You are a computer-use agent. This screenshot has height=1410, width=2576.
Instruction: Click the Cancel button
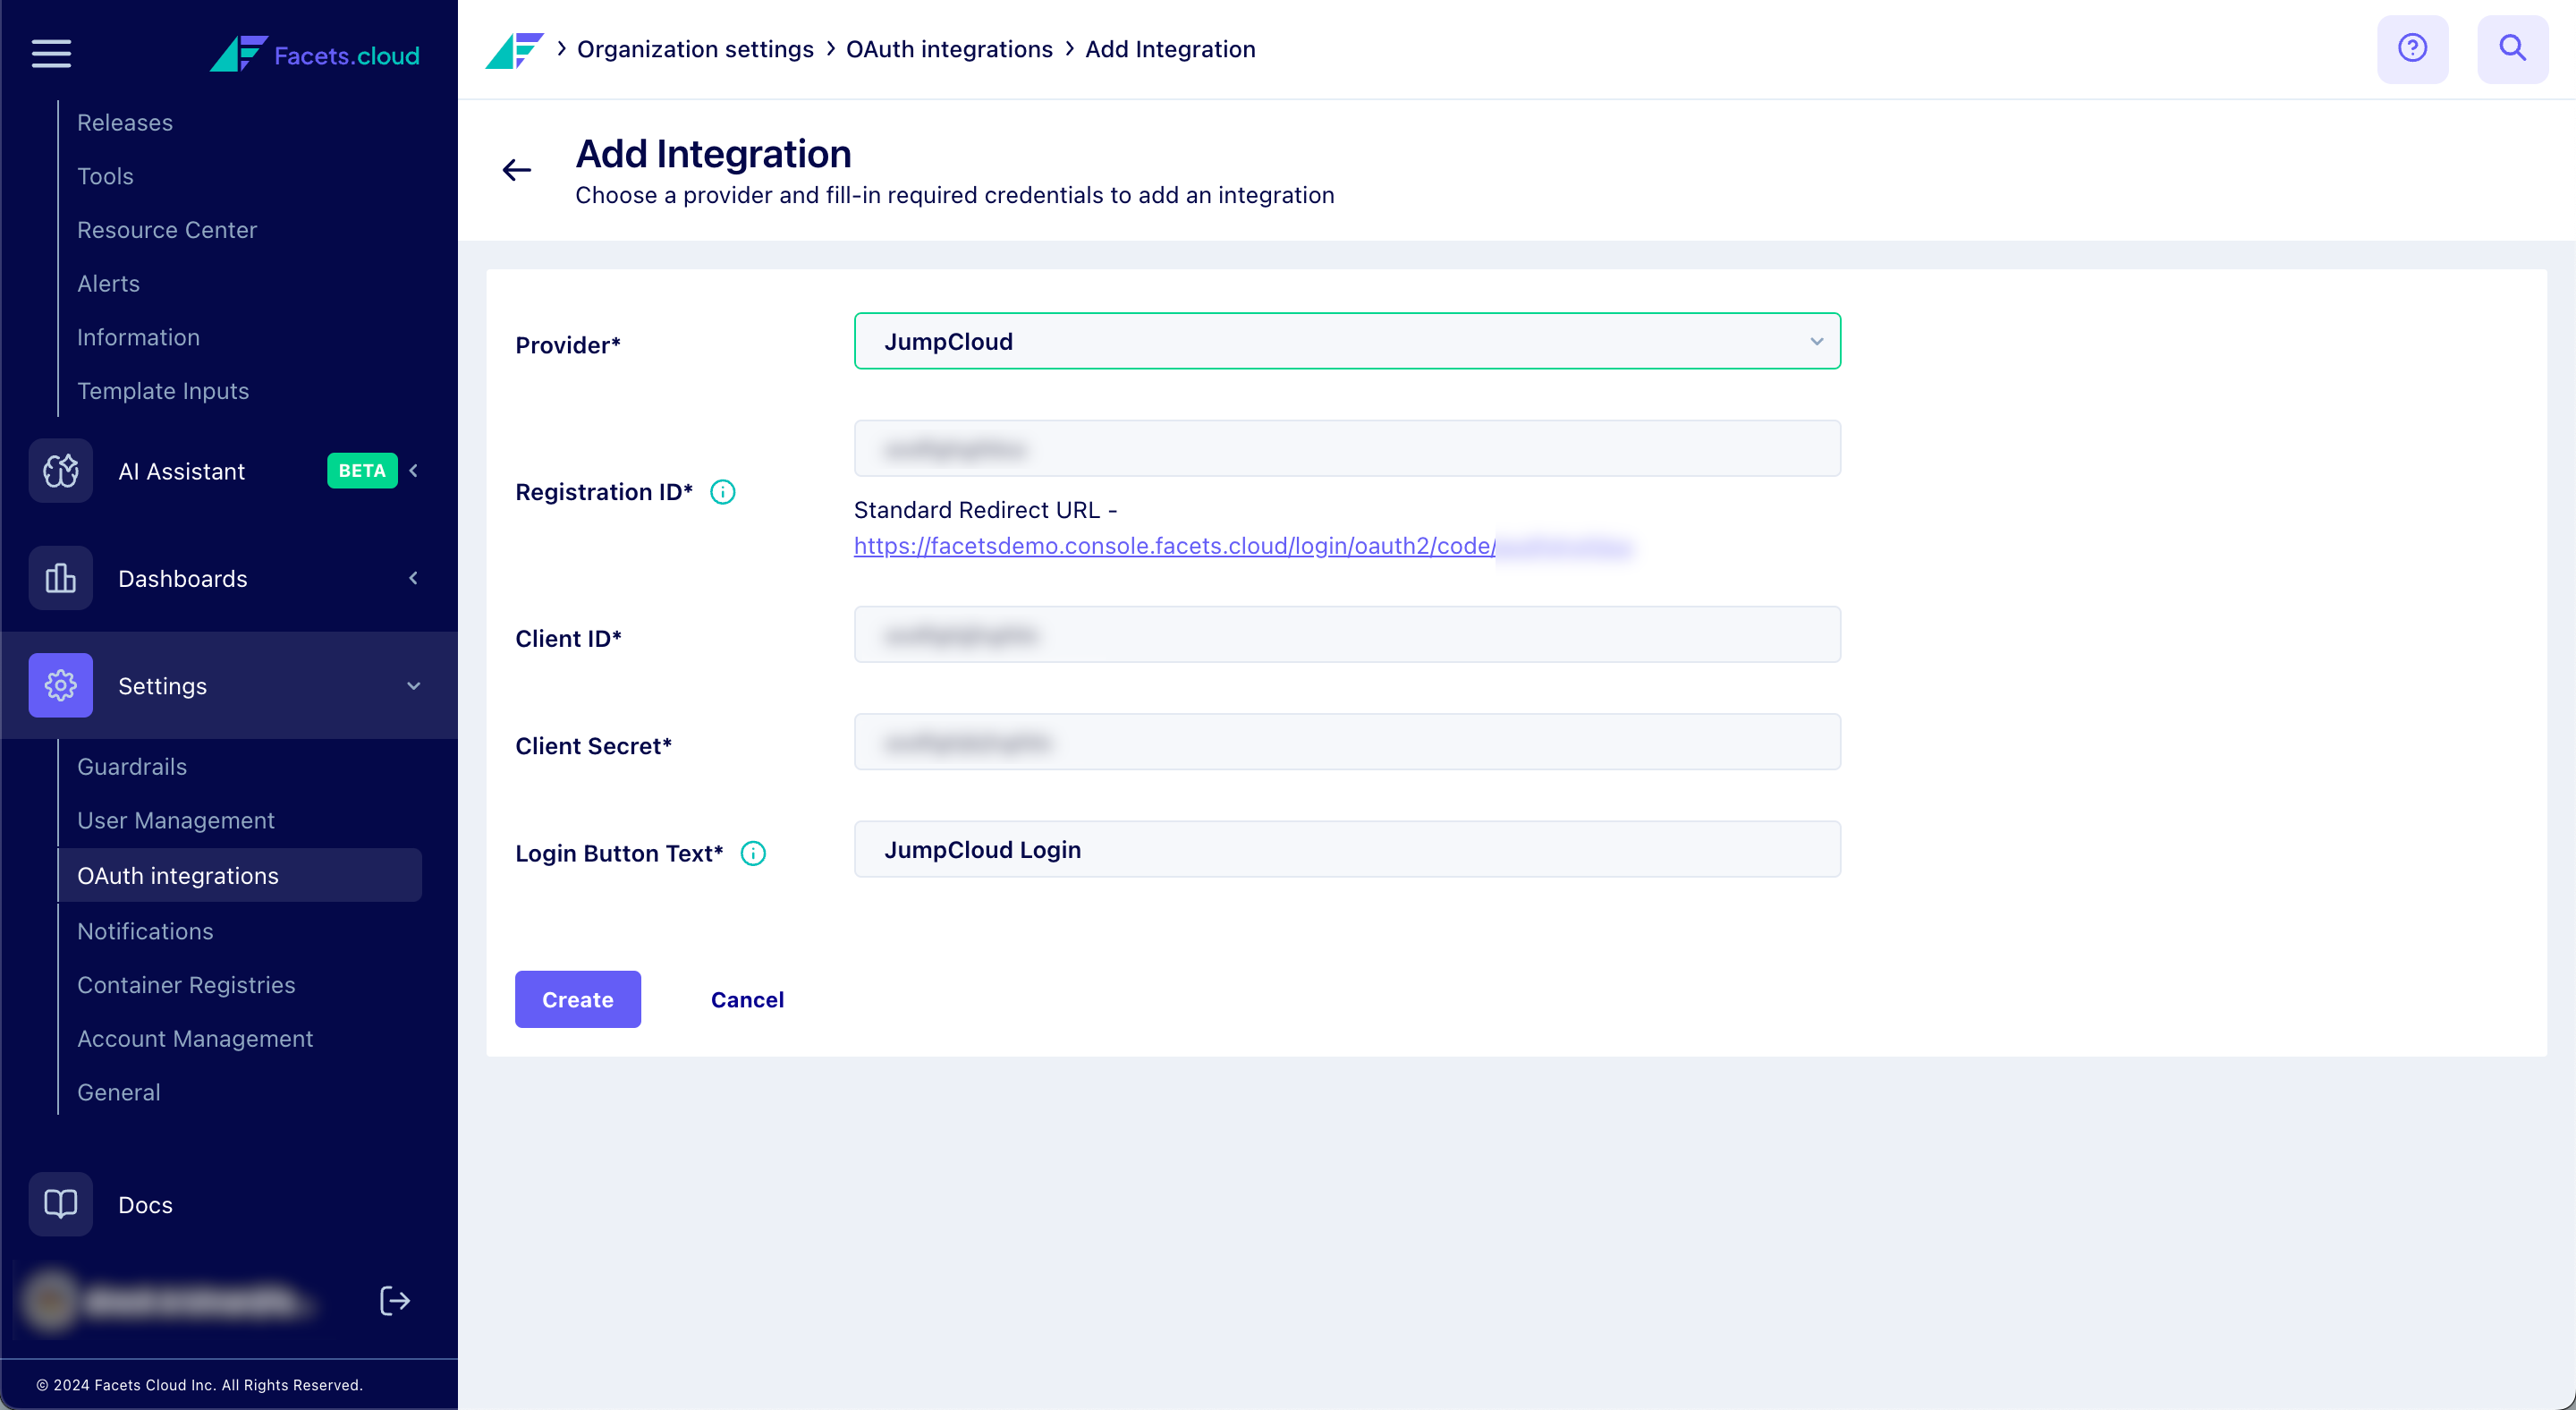pyautogui.click(x=747, y=999)
